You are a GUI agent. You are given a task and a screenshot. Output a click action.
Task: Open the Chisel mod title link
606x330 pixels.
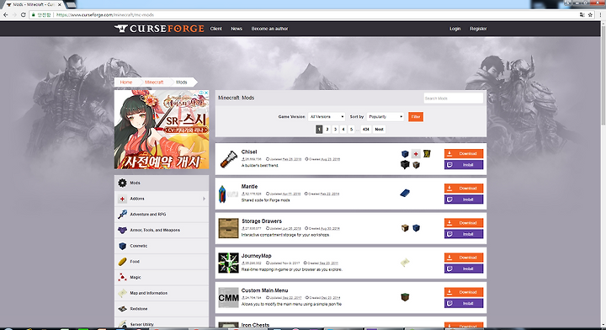249,152
